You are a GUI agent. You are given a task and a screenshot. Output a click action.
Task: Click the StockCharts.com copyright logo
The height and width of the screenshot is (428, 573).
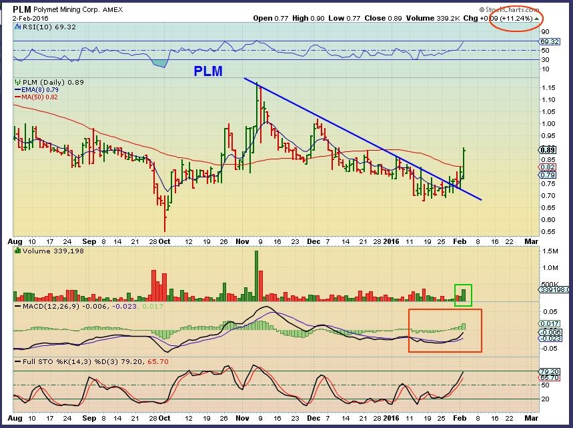point(509,9)
